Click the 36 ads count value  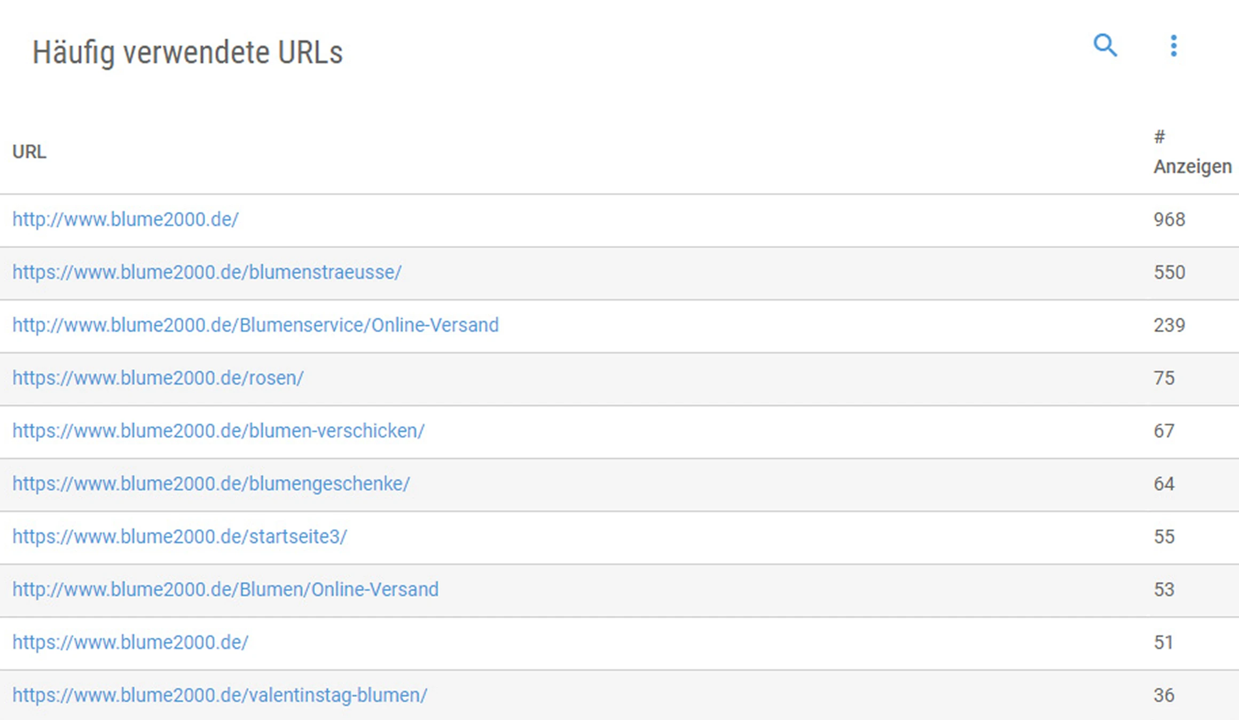pos(1164,695)
